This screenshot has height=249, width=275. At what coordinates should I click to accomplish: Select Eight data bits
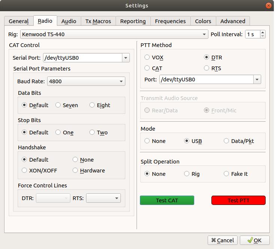[92, 105]
